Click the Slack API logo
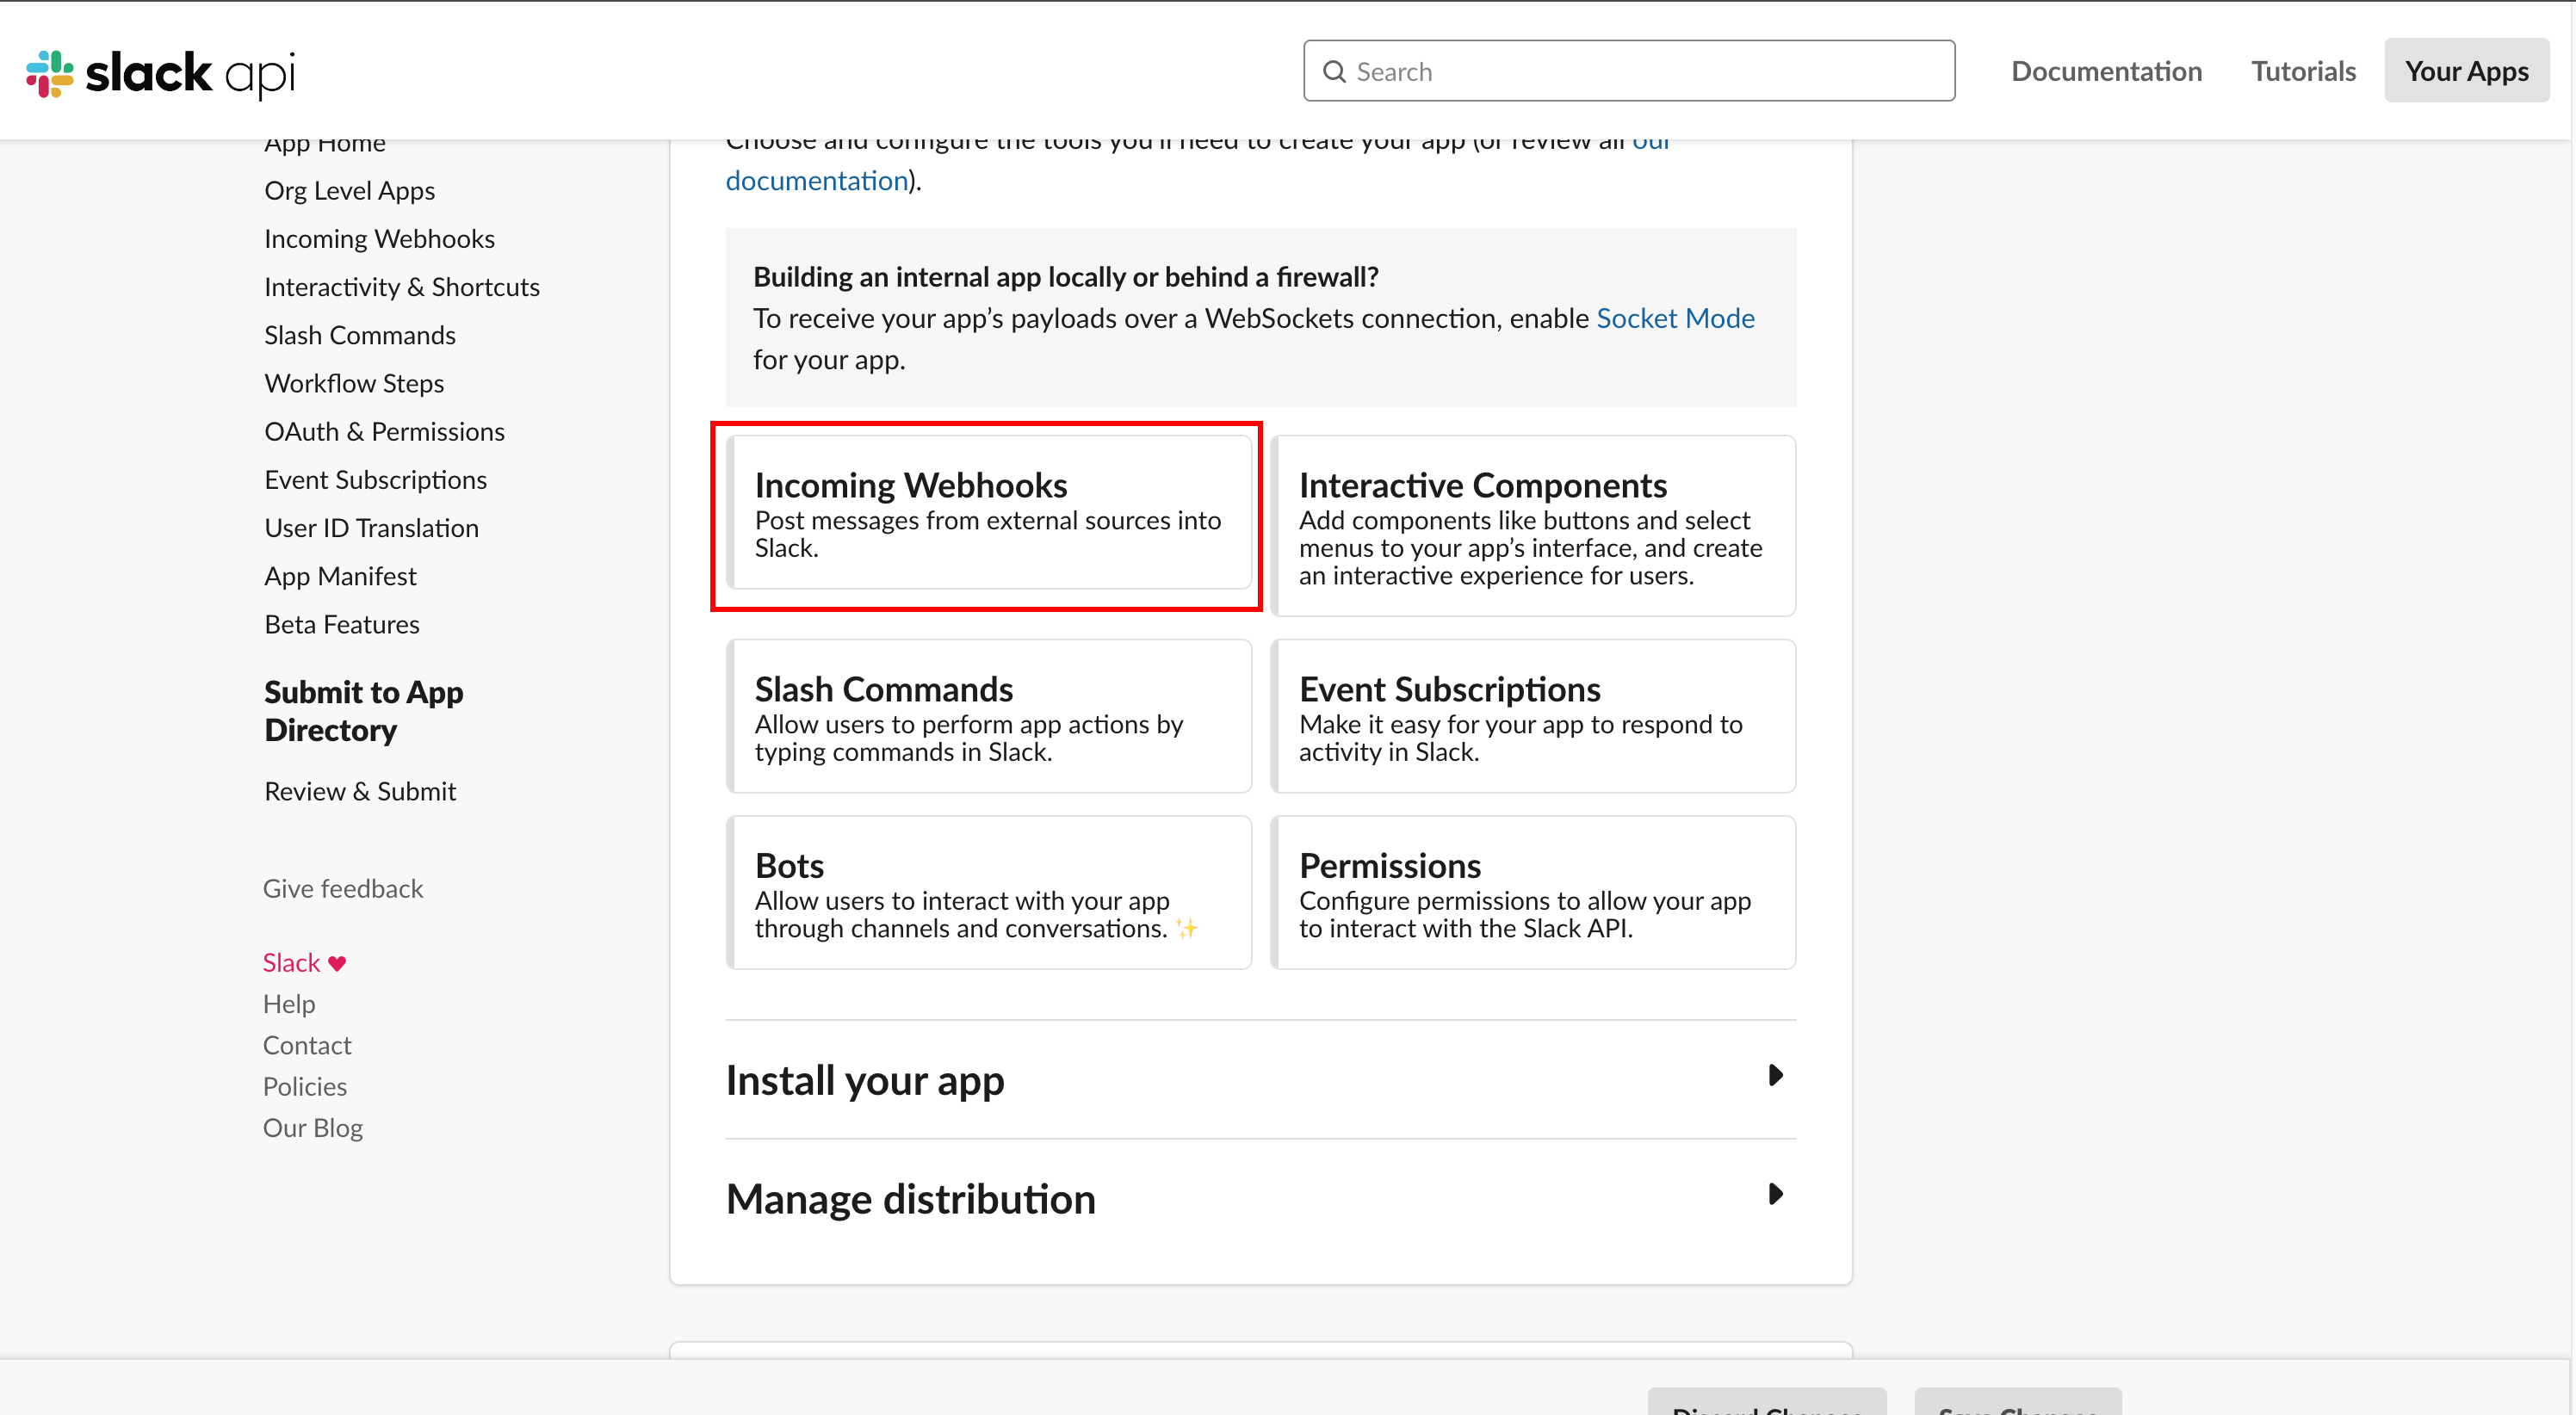Viewport: 2576px width, 1415px height. (161, 73)
